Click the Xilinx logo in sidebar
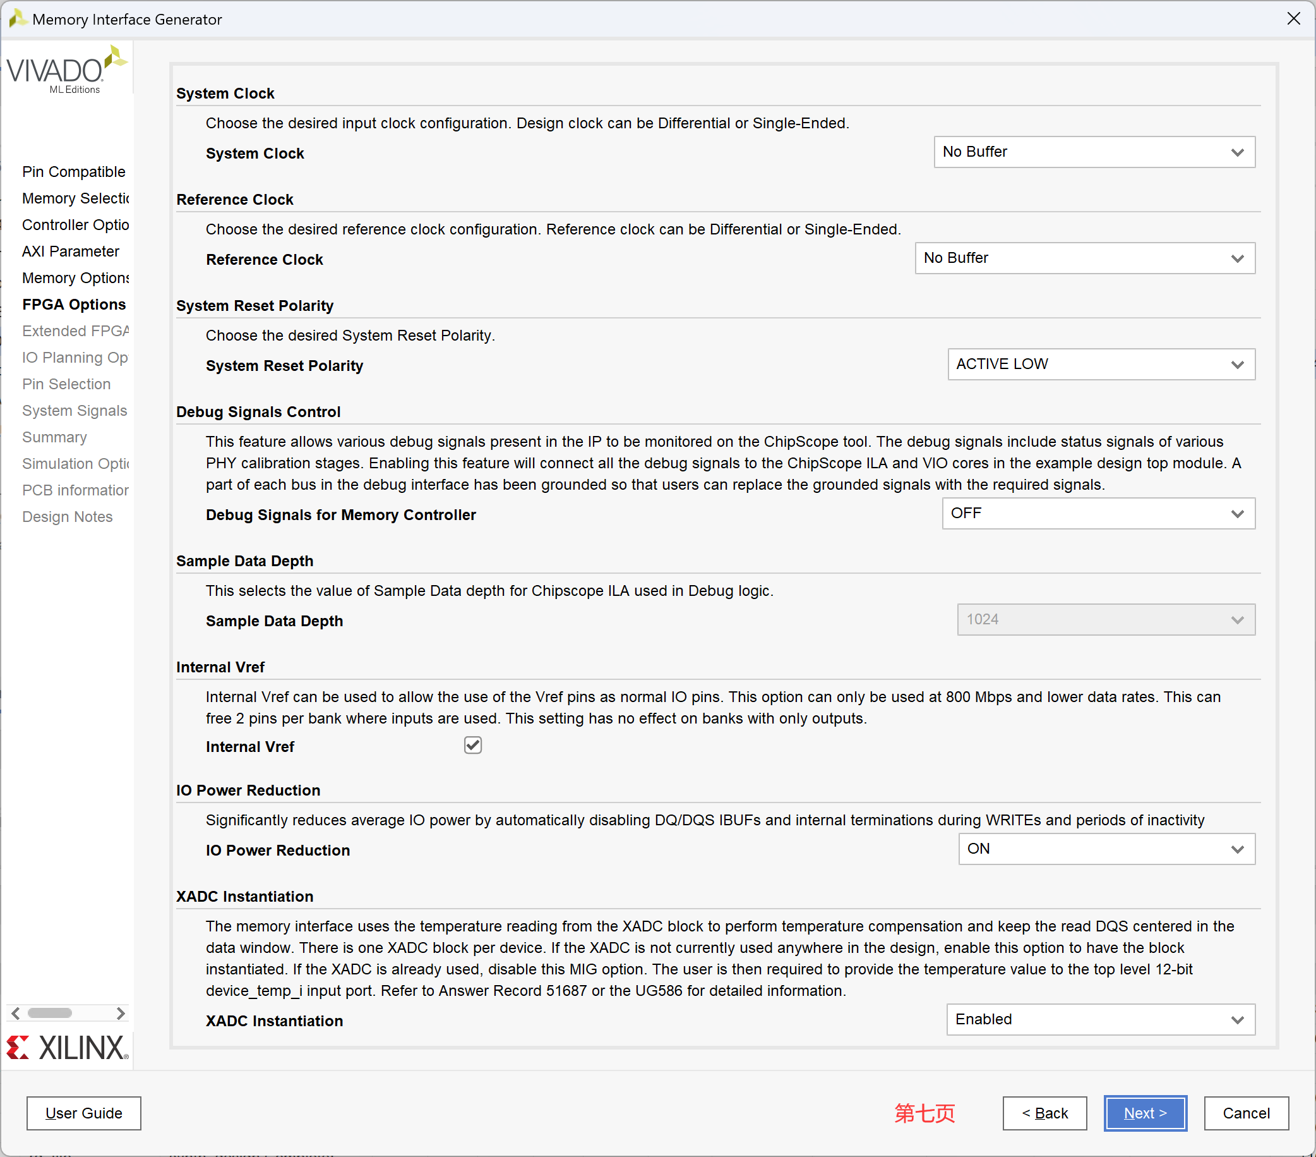 click(68, 1048)
